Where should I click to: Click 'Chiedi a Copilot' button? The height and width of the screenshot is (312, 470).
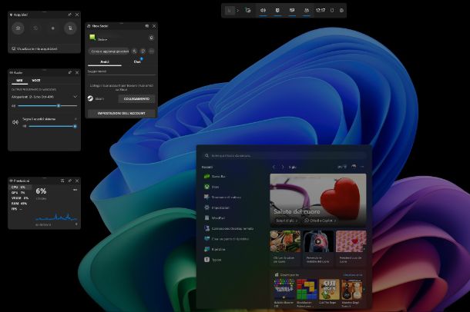pyautogui.click(x=321, y=221)
